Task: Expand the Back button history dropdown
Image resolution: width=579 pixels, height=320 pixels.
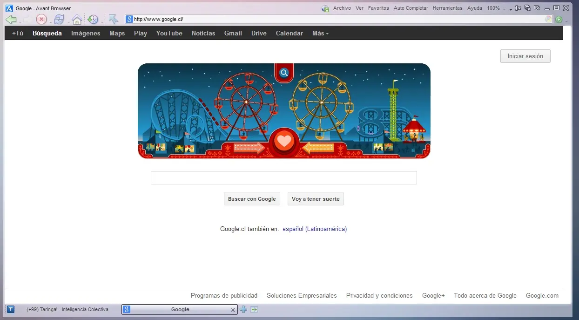Action: click(20, 22)
